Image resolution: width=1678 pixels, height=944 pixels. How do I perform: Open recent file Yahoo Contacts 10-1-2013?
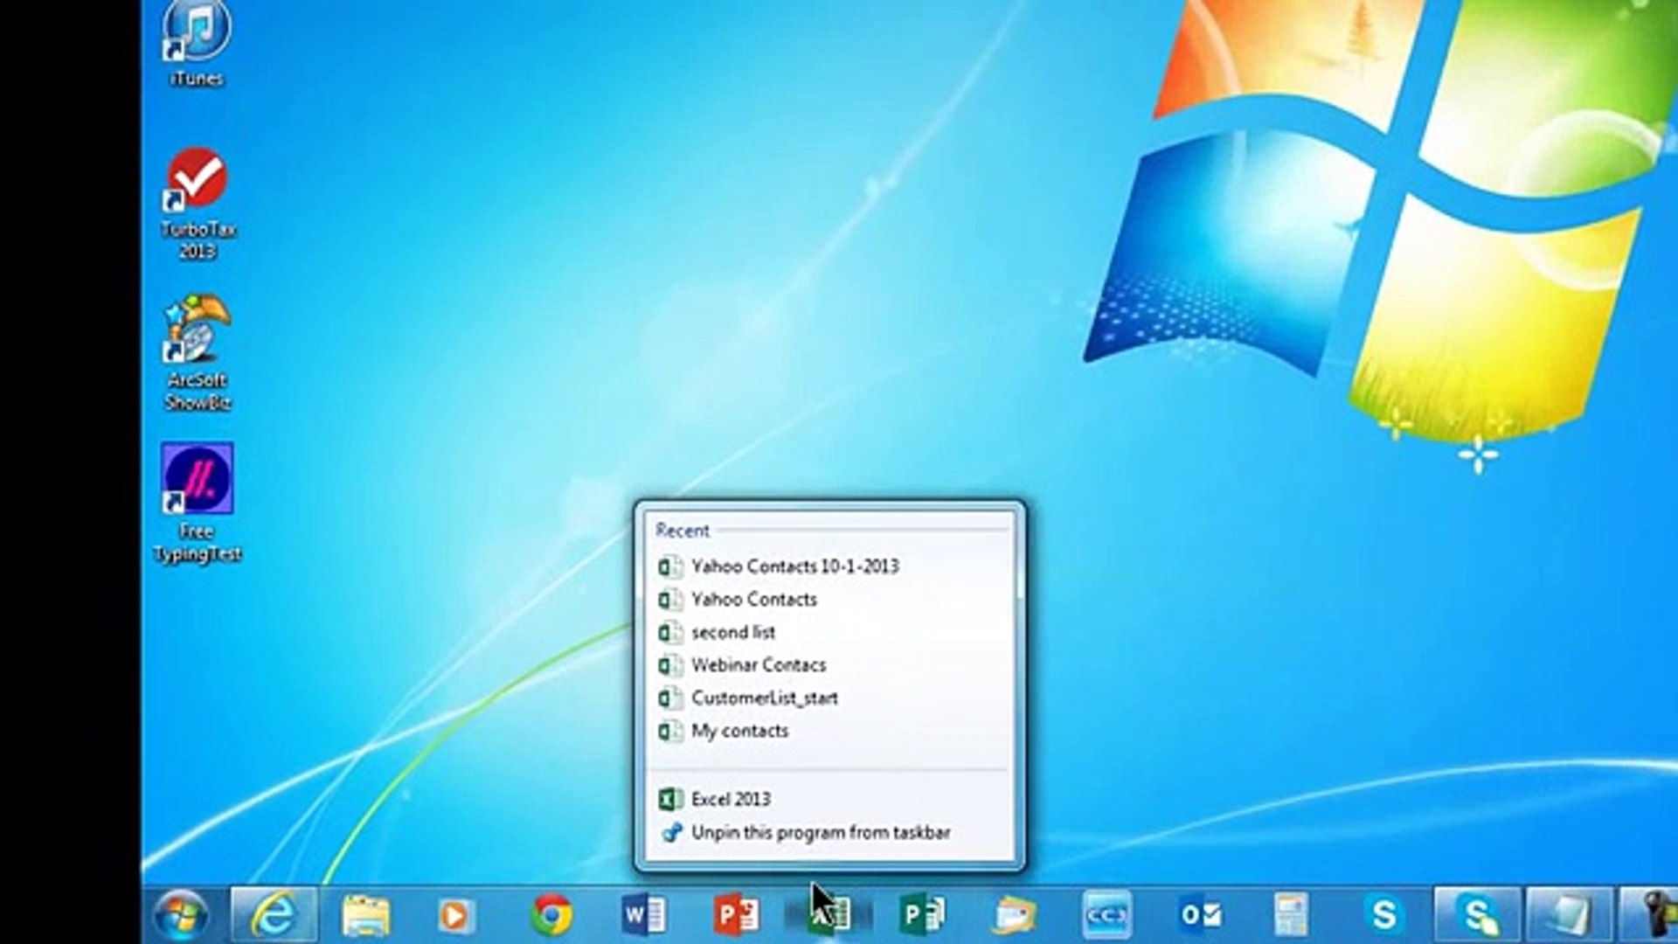tap(794, 566)
